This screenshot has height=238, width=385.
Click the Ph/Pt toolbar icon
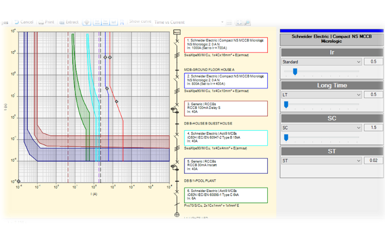click(122, 23)
